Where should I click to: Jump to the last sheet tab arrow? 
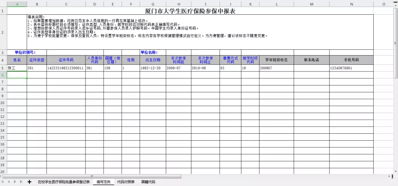[x=21, y=182]
